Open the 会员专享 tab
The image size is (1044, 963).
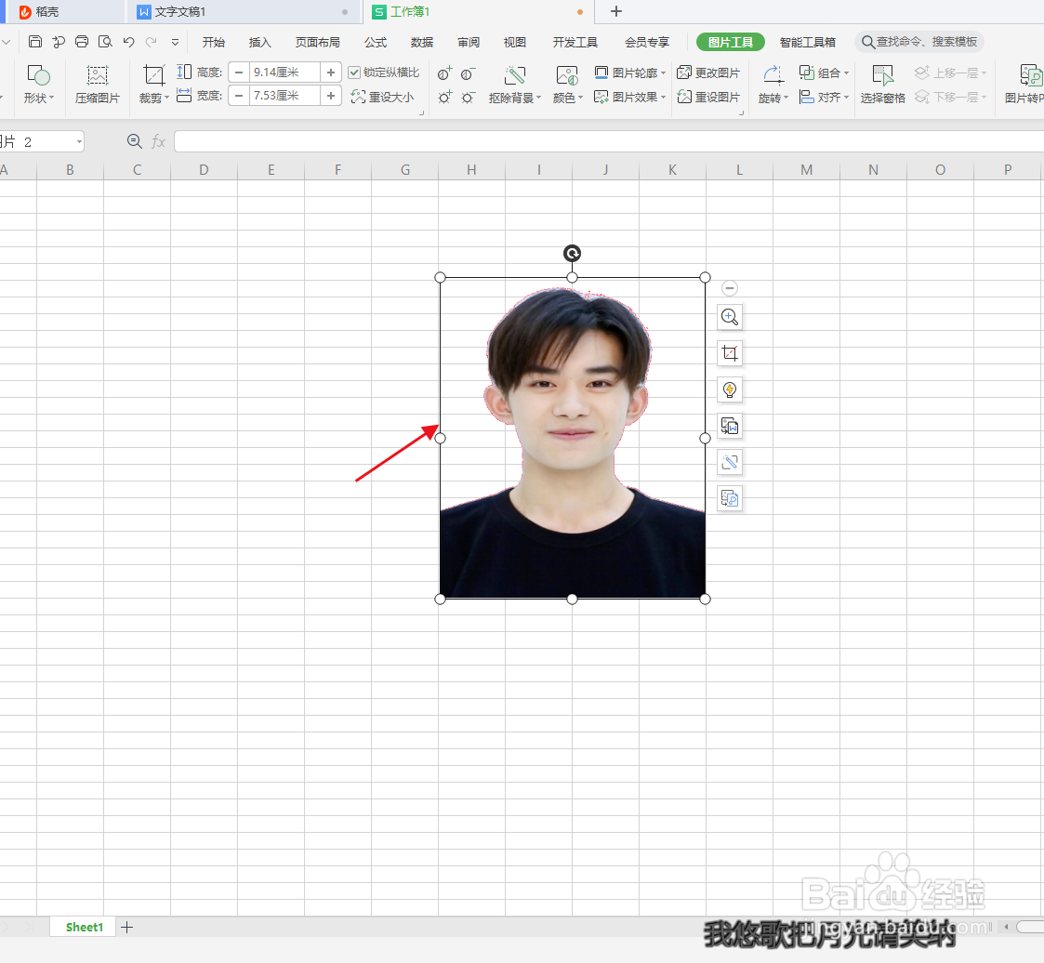coord(646,42)
